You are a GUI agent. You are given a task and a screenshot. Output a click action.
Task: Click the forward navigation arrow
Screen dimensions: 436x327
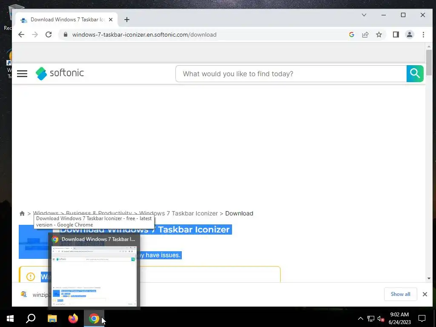pos(35,34)
